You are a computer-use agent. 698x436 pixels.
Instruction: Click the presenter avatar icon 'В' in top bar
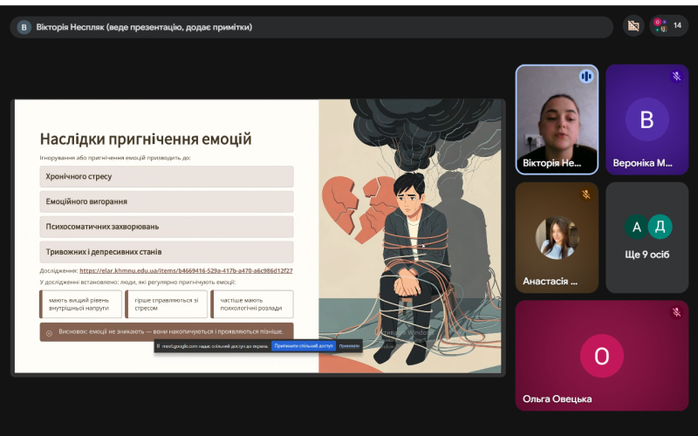(x=24, y=27)
